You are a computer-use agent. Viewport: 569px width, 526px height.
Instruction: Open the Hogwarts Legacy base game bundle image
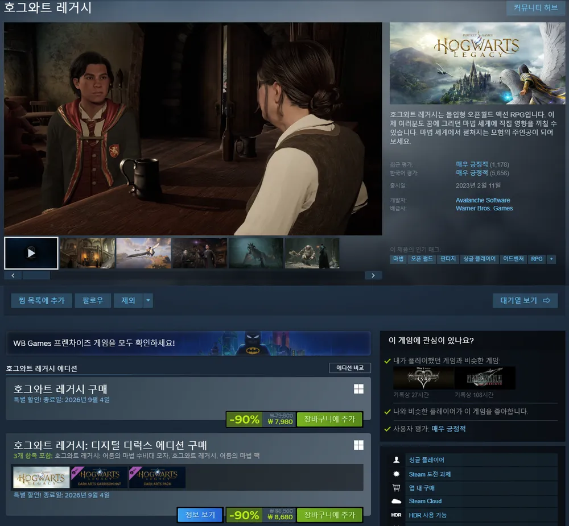pyautogui.click(x=42, y=477)
